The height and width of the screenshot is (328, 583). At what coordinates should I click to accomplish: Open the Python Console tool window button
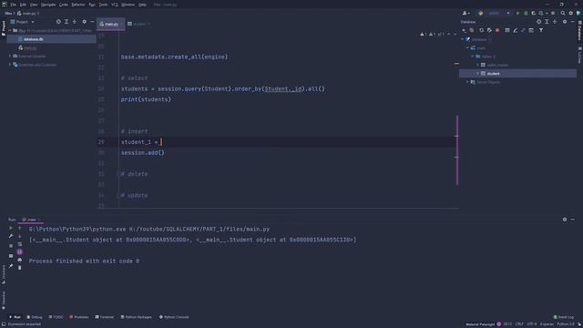click(x=174, y=317)
